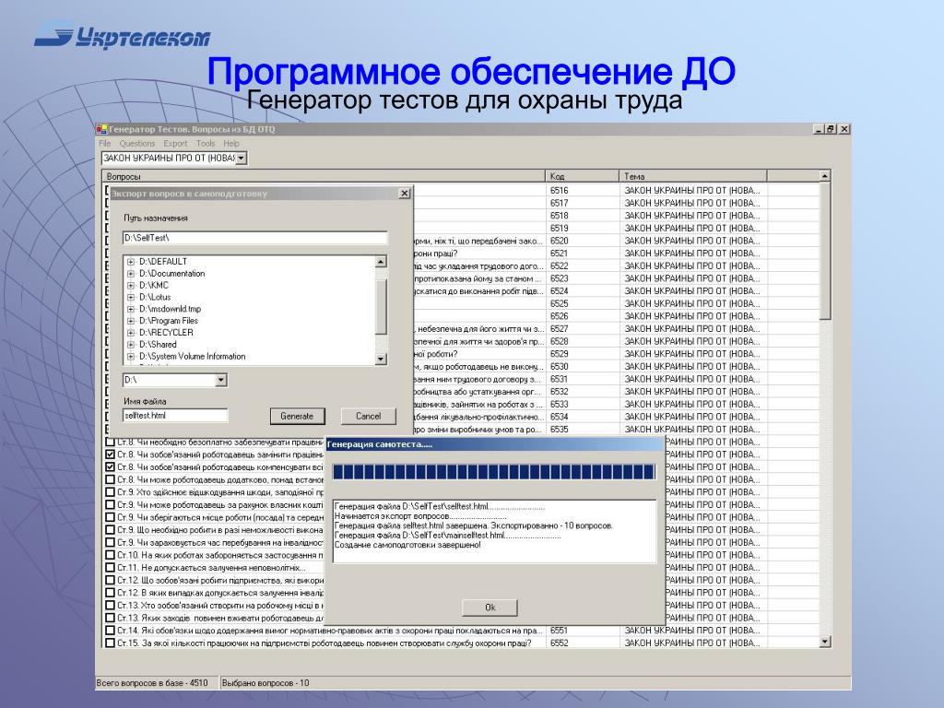Click the Генератор Тестов title bar app icon
944x708 pixels.
(101, 129)
